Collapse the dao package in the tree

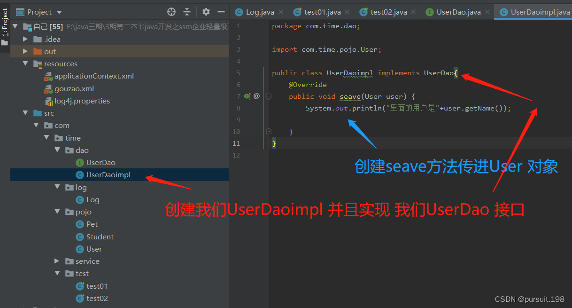click(x=56, y=150)
